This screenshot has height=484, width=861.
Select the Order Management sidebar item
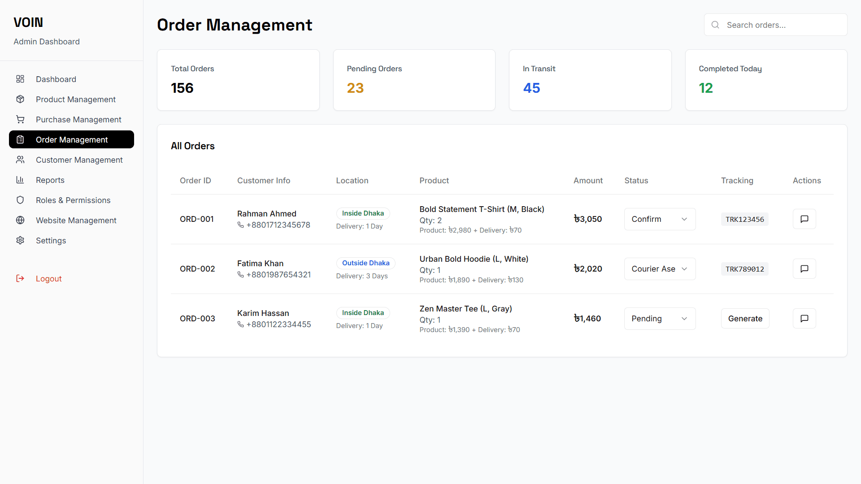[72, 140]
